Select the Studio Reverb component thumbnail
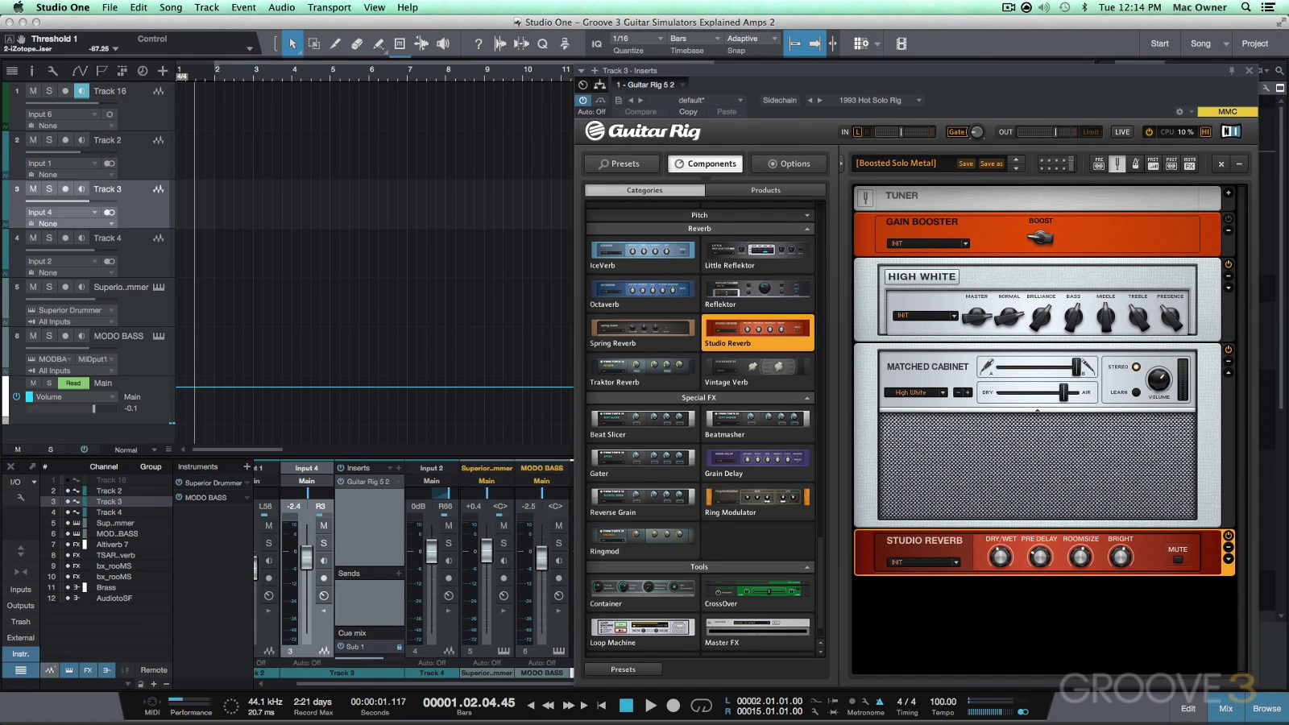Viewport: 1289px width, 725px height. coord(757,329)
